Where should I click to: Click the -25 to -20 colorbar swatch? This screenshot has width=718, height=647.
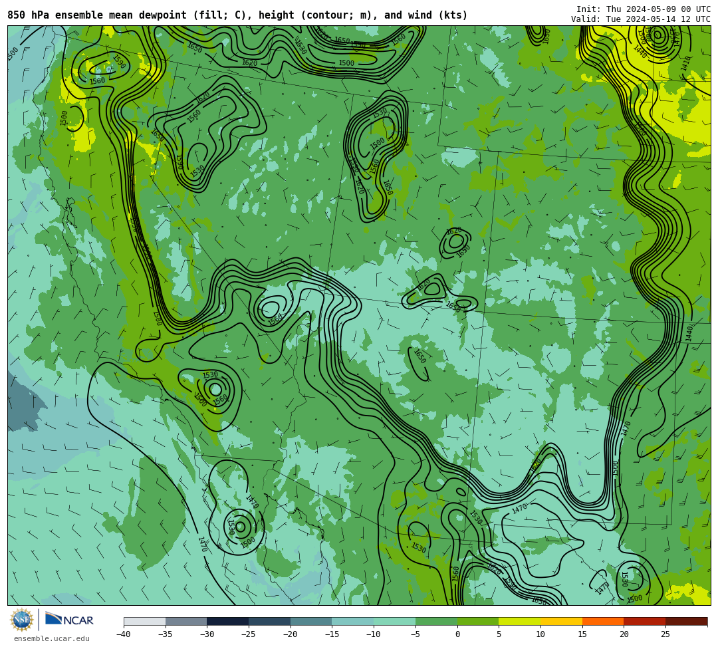click(x=270, y=621)
